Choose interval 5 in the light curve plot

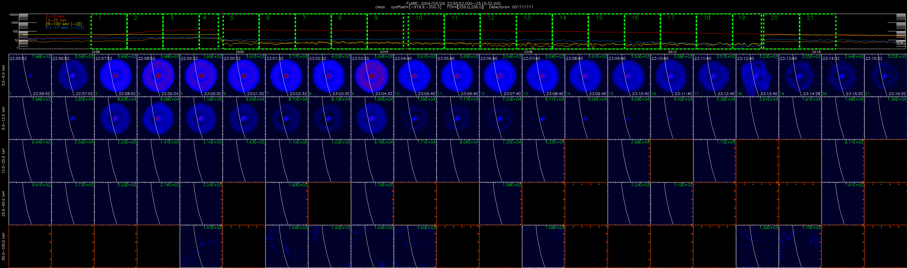(x=241, y=31)
